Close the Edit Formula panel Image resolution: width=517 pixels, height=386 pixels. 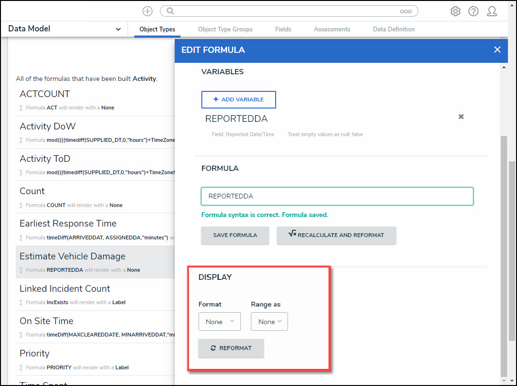[x=497, y=49]
